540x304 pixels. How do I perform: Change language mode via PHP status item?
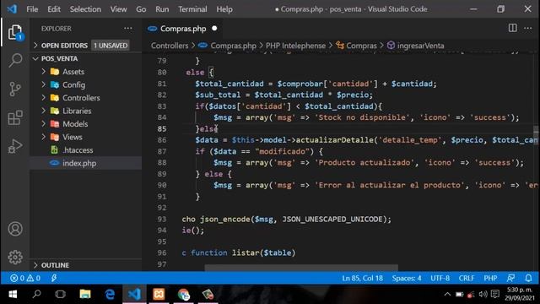click(x=490, y=278)
